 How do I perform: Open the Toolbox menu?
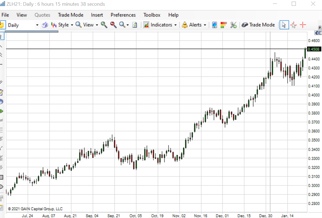point(152,15)
